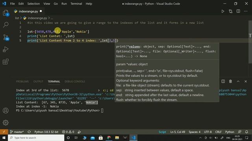Change language mode via Python

(230, 132)
